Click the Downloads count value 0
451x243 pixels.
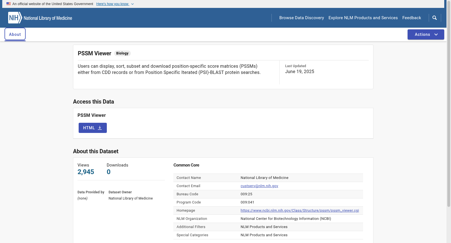point(109,172)
